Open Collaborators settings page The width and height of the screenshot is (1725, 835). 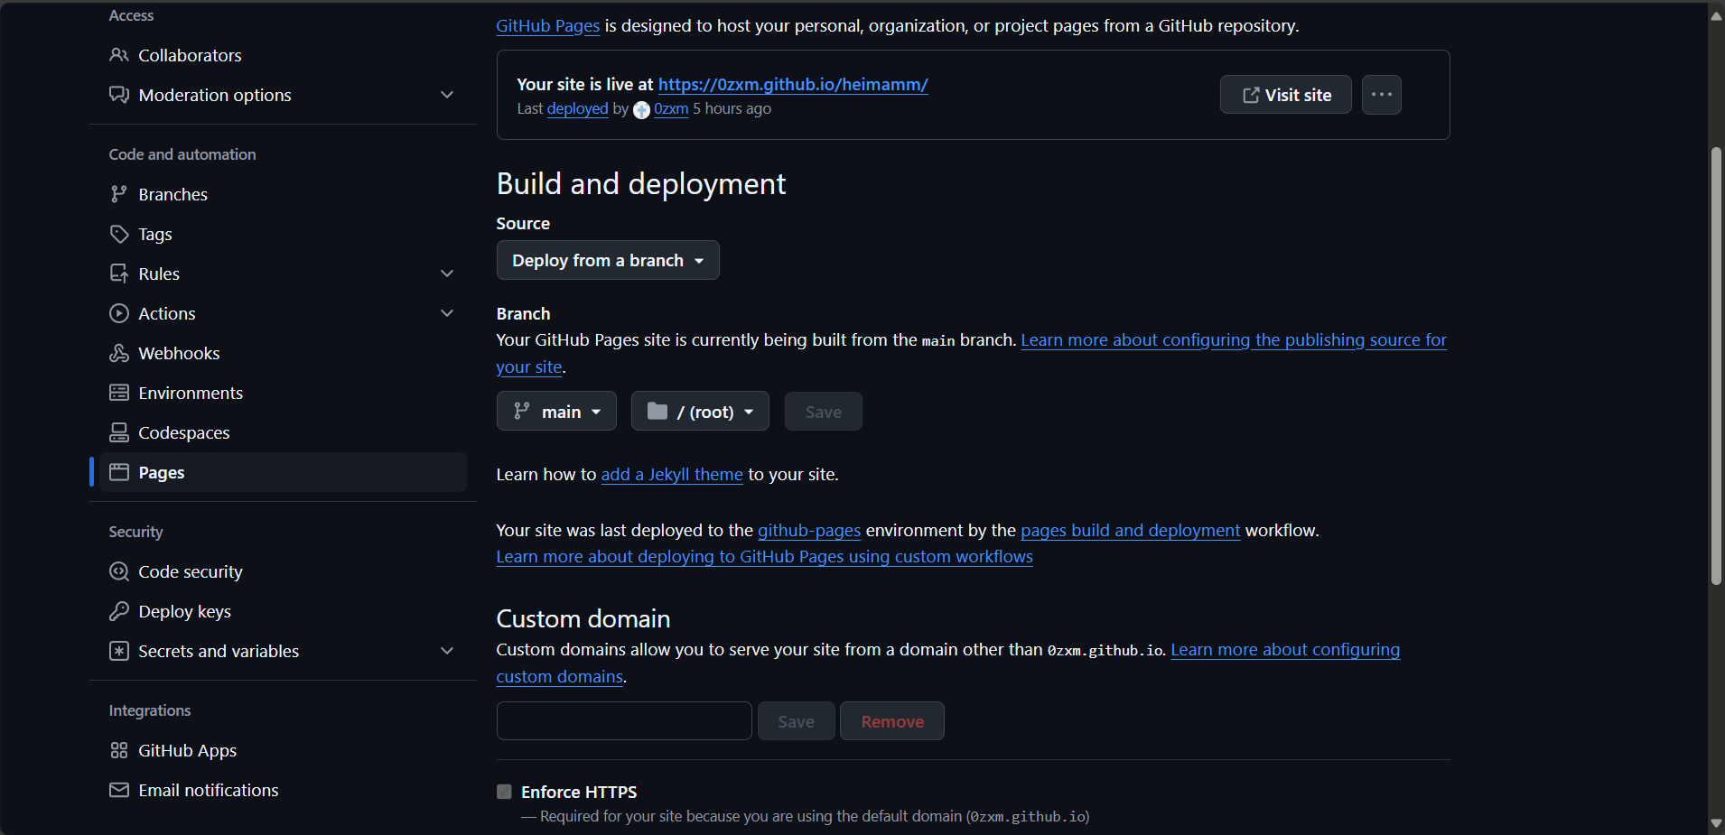pos(190,55)
